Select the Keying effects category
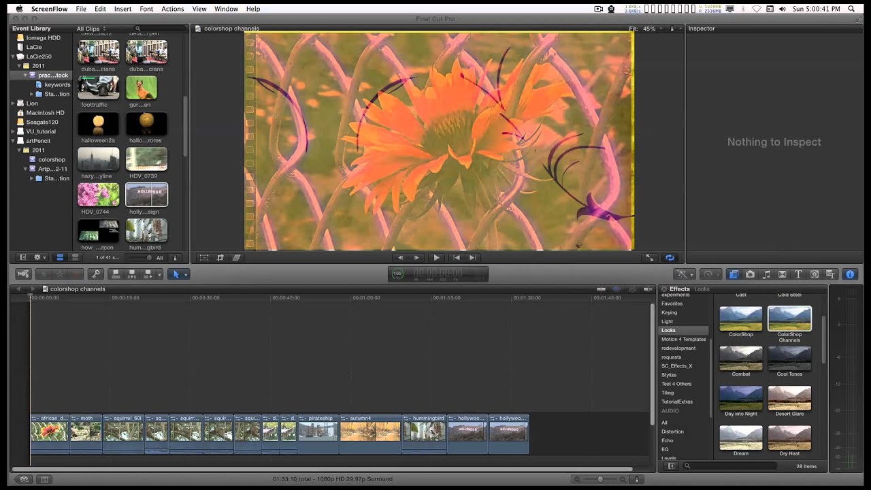The image size is (871, 490). click(670, 312)
